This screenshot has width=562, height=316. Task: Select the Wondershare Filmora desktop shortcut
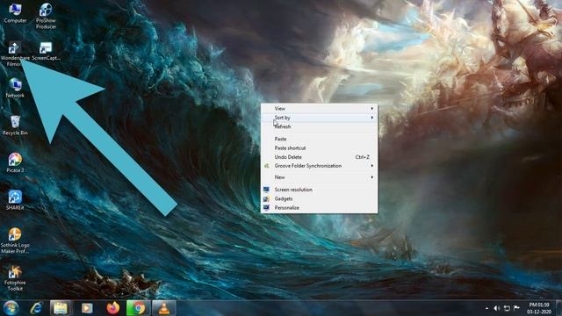(x=15, y=54)
